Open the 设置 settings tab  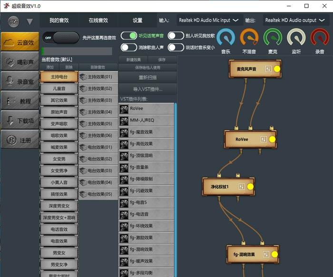(137, 20)
